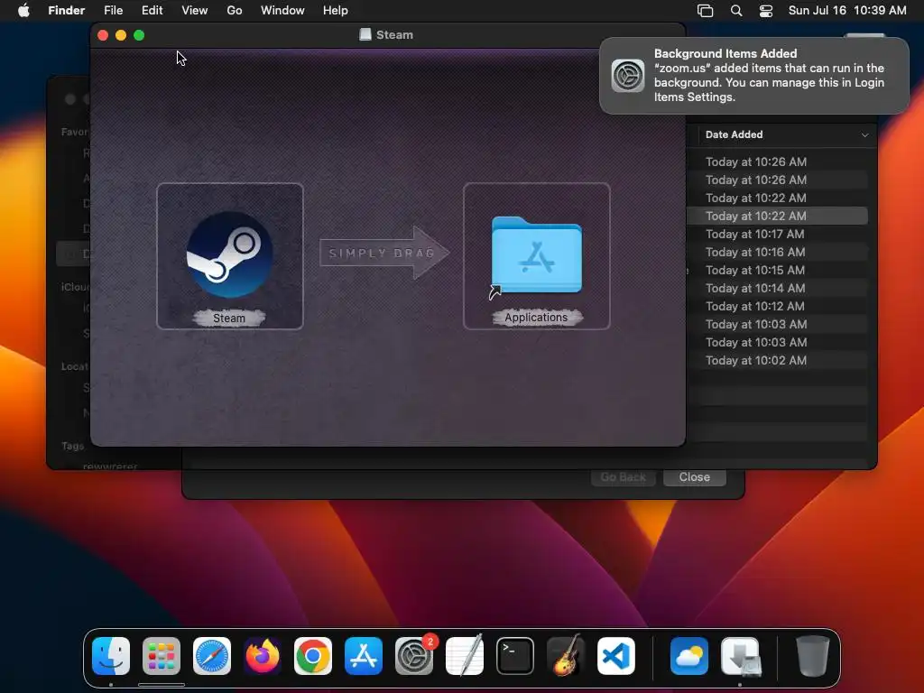The height and width of the screenshot is (693, 924).
Task: Select the highlighted Today at 10:22 AM row
Action: point(777,216)
